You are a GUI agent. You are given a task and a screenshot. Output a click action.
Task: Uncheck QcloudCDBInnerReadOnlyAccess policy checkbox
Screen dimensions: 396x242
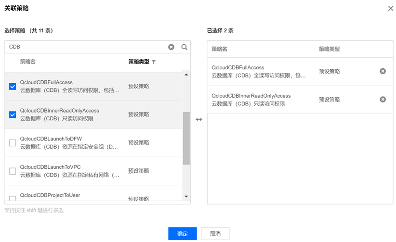13,115
